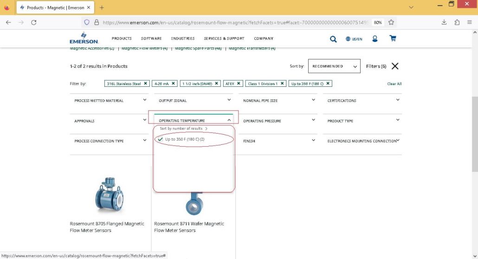This screenshot has width=478, height=259.
Task: Click the Clear All filters link
Action: [x=394, y=84]
